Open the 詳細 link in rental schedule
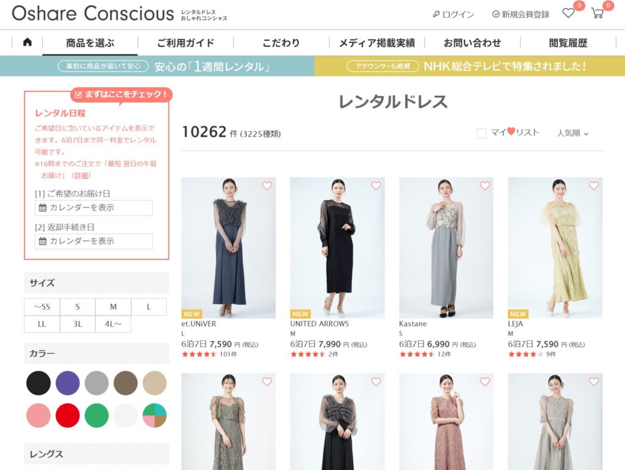The width and height of the screenshot is (625, 470). point(81,175)
